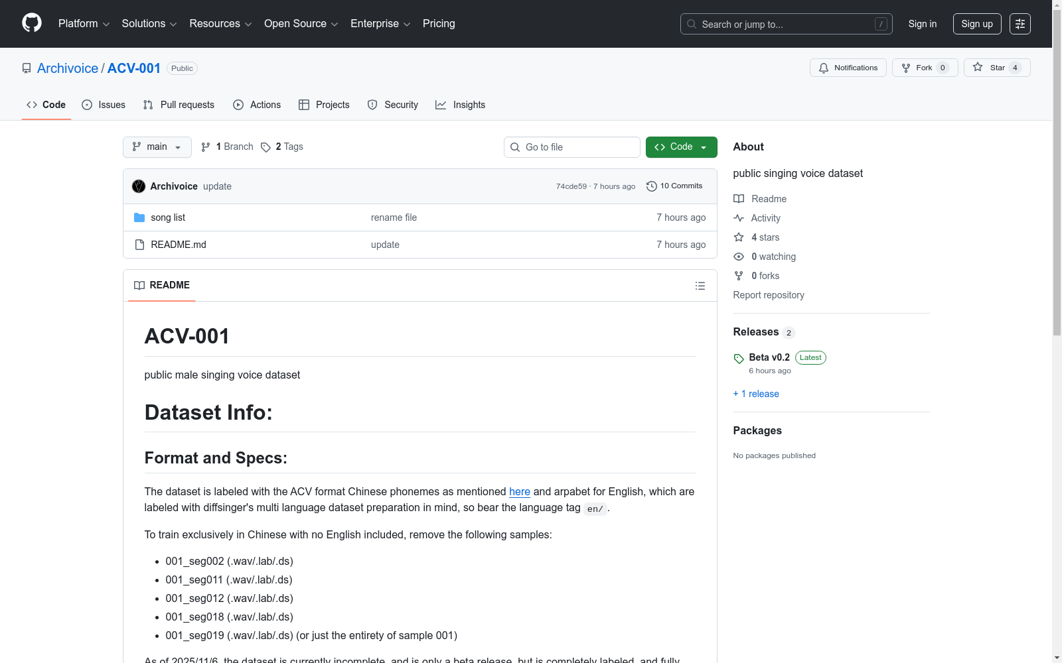1062x663 pixels.
Task: Click the Actions play icon
Action: point(238,105)
